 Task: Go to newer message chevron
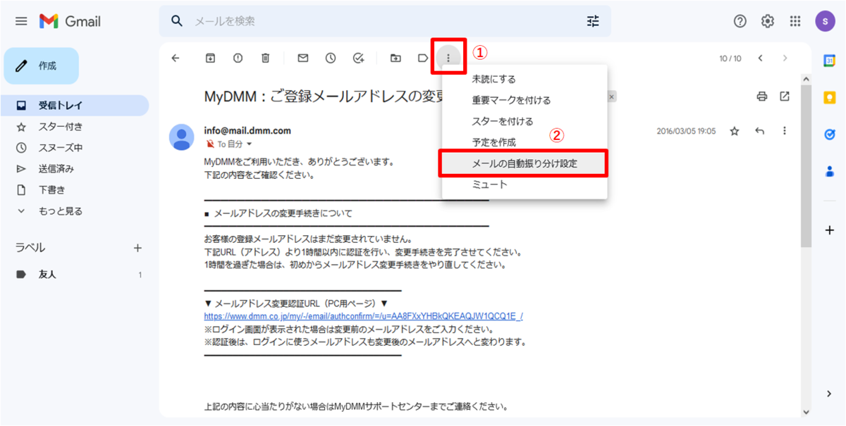(760, 58)
